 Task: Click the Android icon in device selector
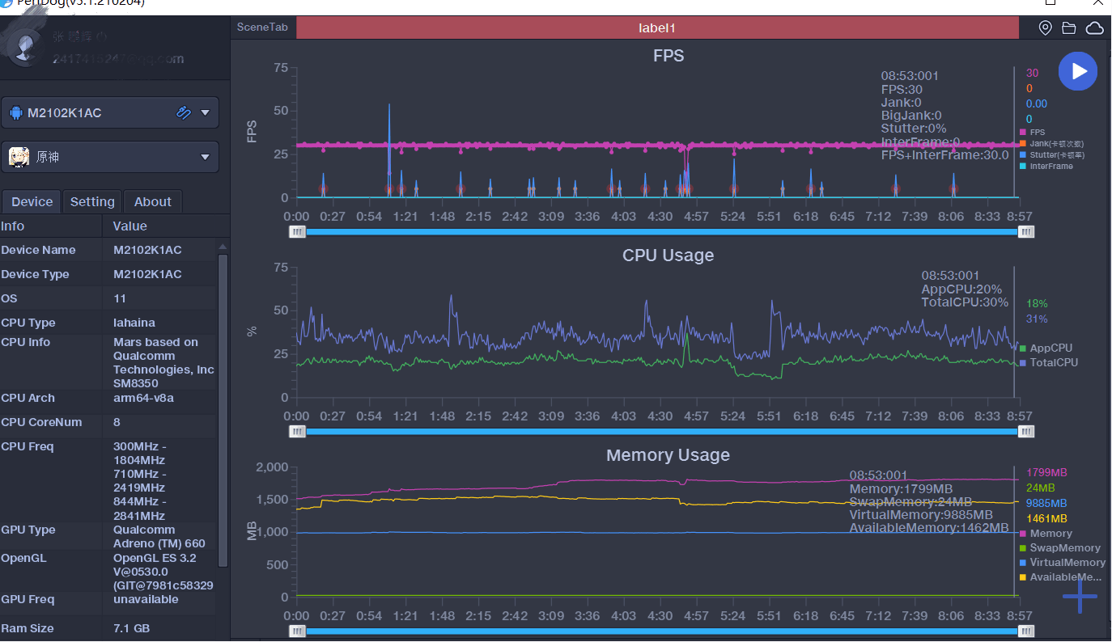tap(15, 112)
